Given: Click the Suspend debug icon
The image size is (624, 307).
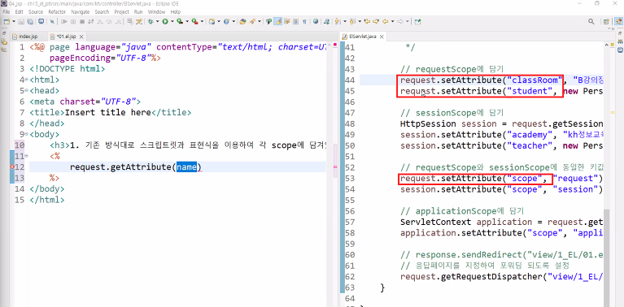Looking at the screenshot, I should click(73, 21).
